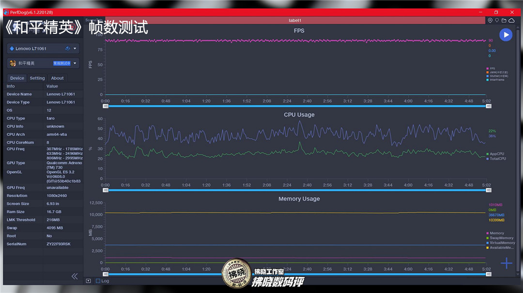Switch to the Device tab
This screenshot has width=523, height=293.
click(17, 78)
